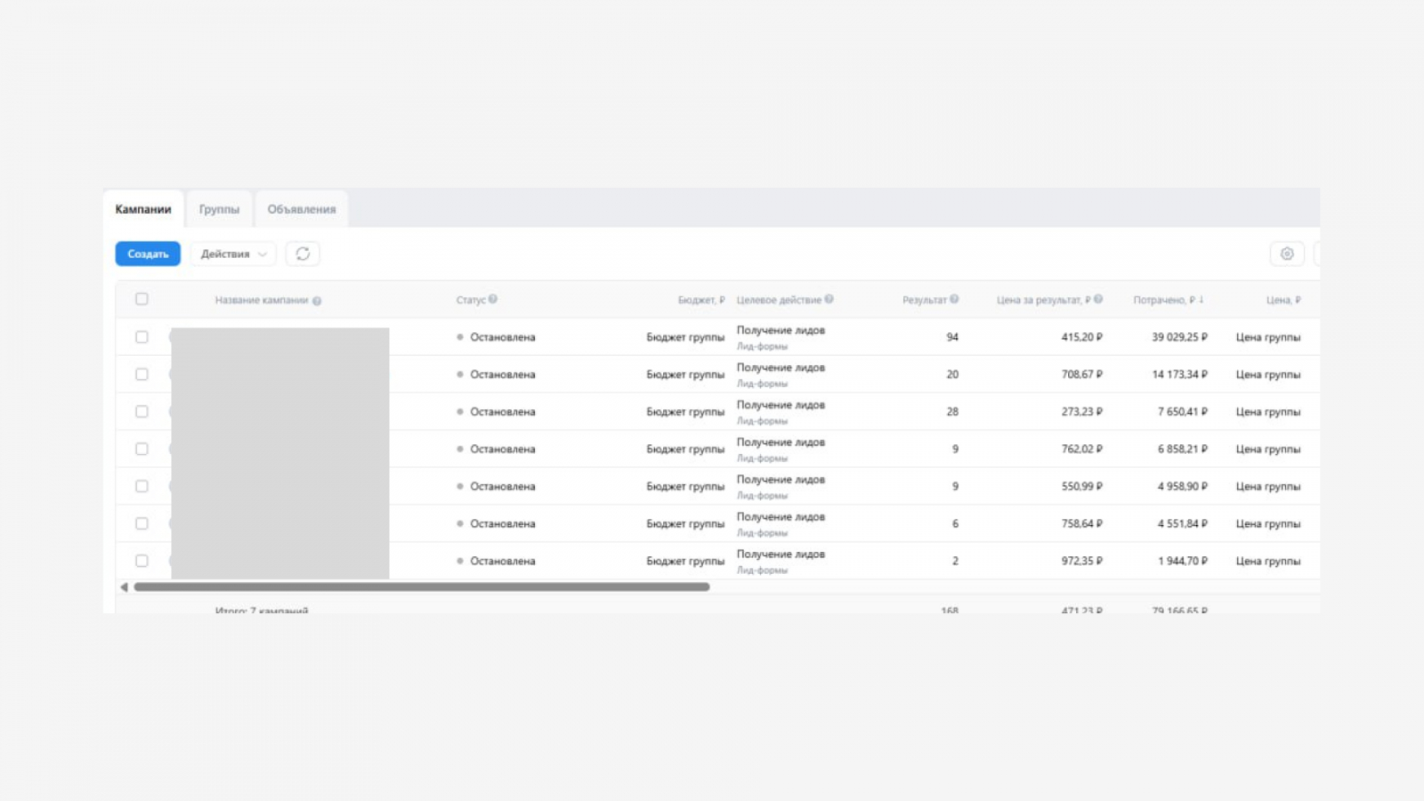
Task: Toggle the select-all checkbox in table header
Action: pos(142,299)
